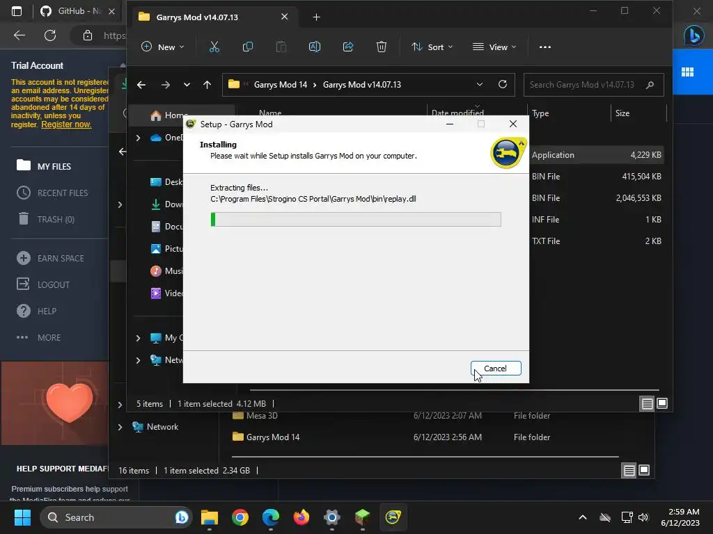
Task: Select the 2,046,553 KB BIN File row
Action: [x=596, y=198]
